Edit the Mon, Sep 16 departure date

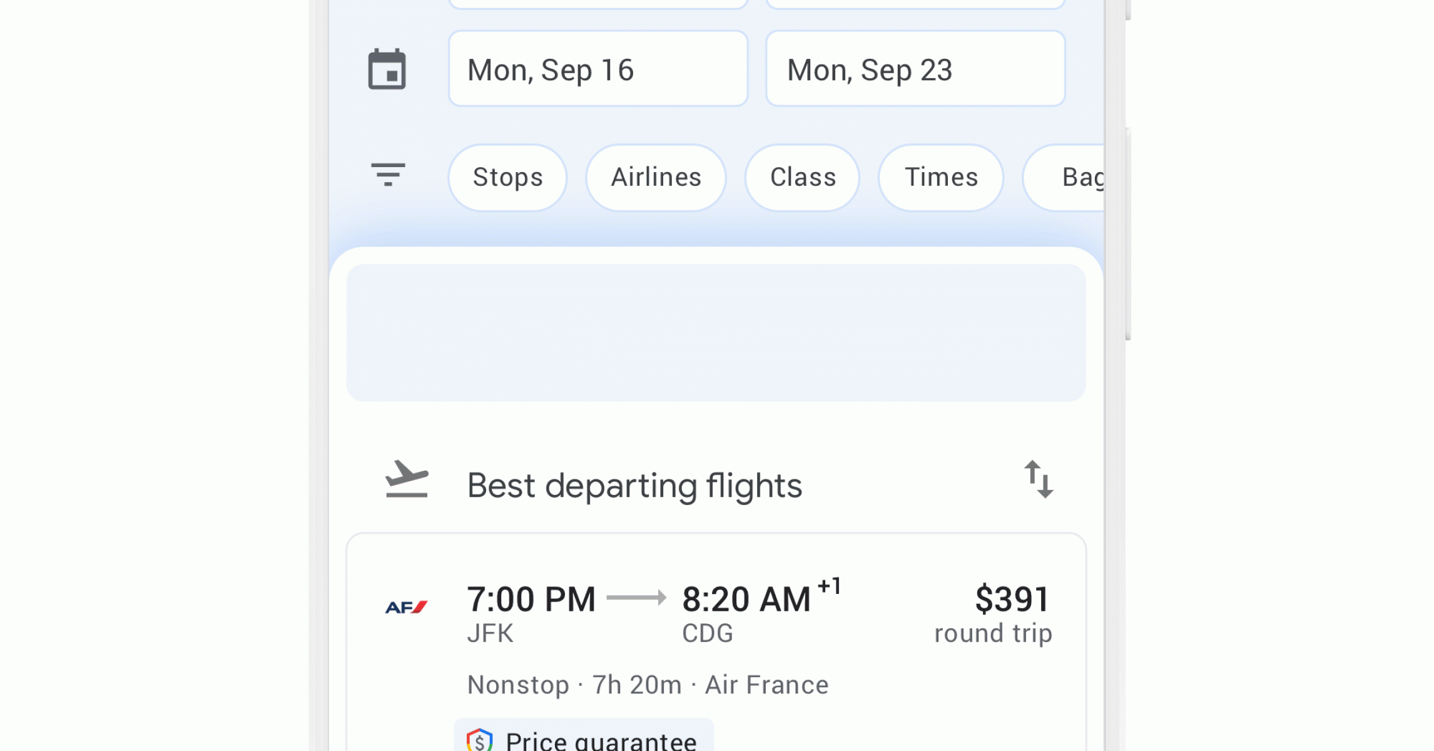point(598,69)
